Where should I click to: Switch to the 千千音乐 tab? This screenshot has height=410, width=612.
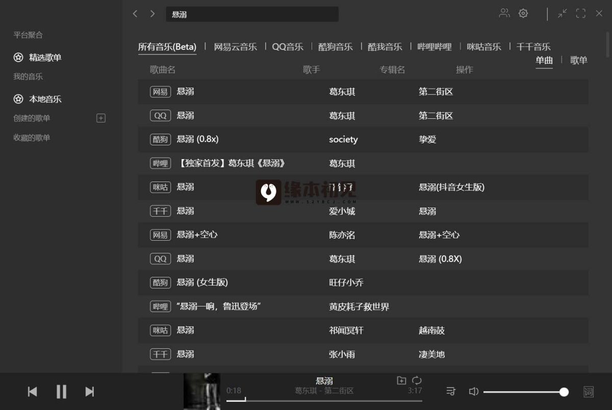pyautogui.click(x=533, y=47)
